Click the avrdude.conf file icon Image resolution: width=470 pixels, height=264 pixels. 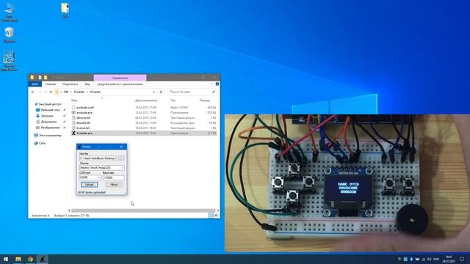[x=73, y=108]
